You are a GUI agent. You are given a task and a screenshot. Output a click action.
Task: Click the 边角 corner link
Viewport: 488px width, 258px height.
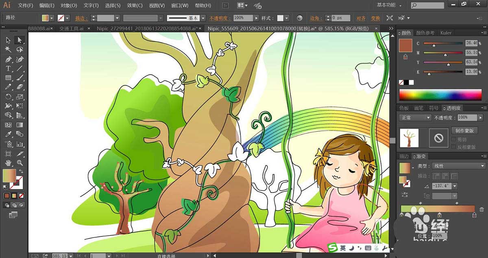tap(316, 18)
